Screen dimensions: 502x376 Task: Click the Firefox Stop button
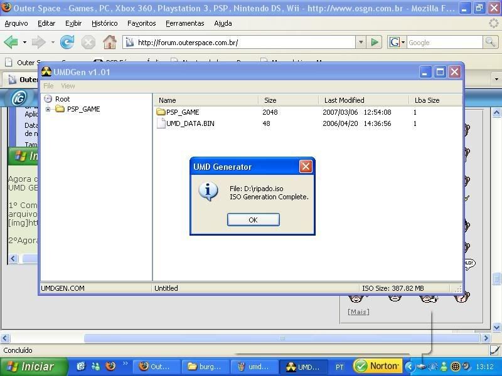pyautogui.click(x=88, y=42)
